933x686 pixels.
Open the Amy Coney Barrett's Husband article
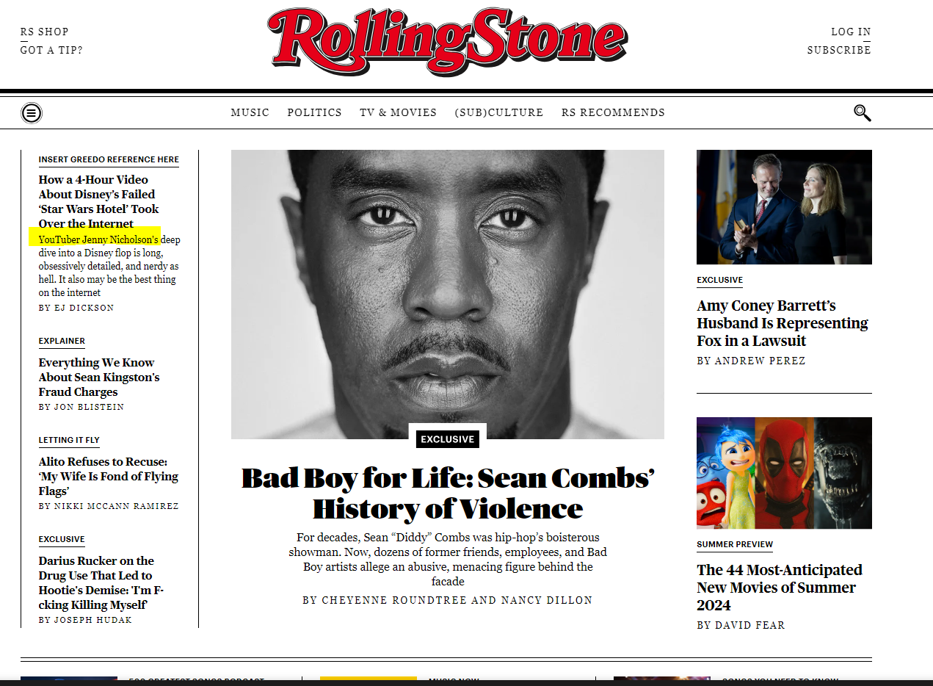[x=783, y=323]
